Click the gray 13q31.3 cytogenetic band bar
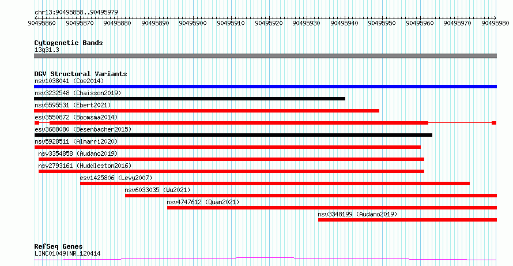 pos(265,56)
